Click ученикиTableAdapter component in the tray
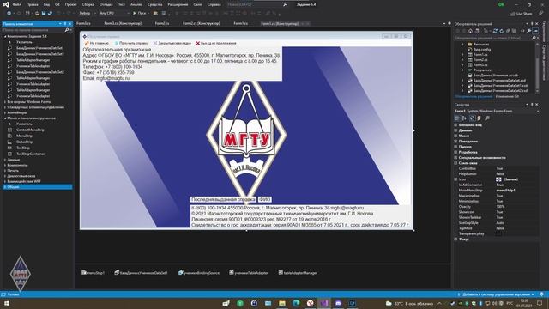 [249, 273]
